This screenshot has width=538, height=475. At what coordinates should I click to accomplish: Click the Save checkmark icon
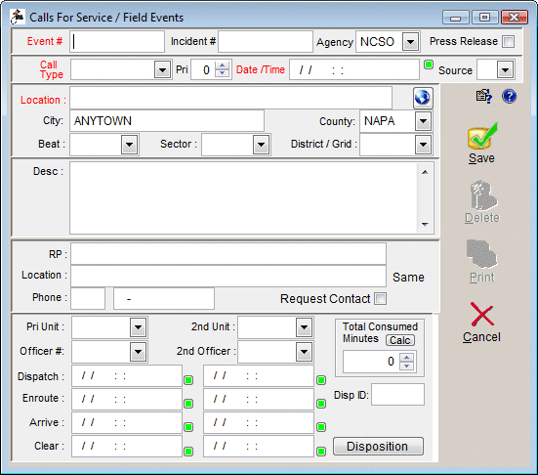point(482,136)
